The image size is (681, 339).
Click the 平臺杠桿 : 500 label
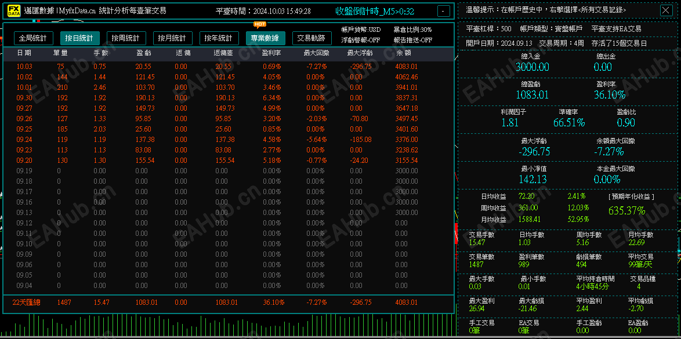488,28
